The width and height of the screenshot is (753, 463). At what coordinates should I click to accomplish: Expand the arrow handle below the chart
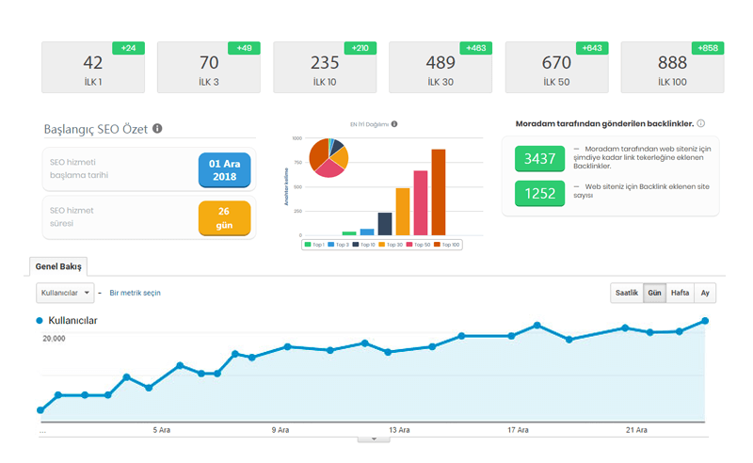click(374, 439)
